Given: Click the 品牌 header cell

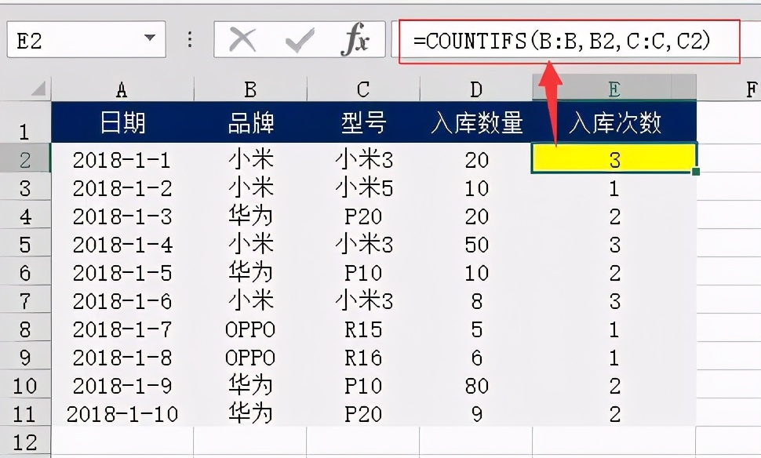Looking at the screenshot, I should coord(250,123).
